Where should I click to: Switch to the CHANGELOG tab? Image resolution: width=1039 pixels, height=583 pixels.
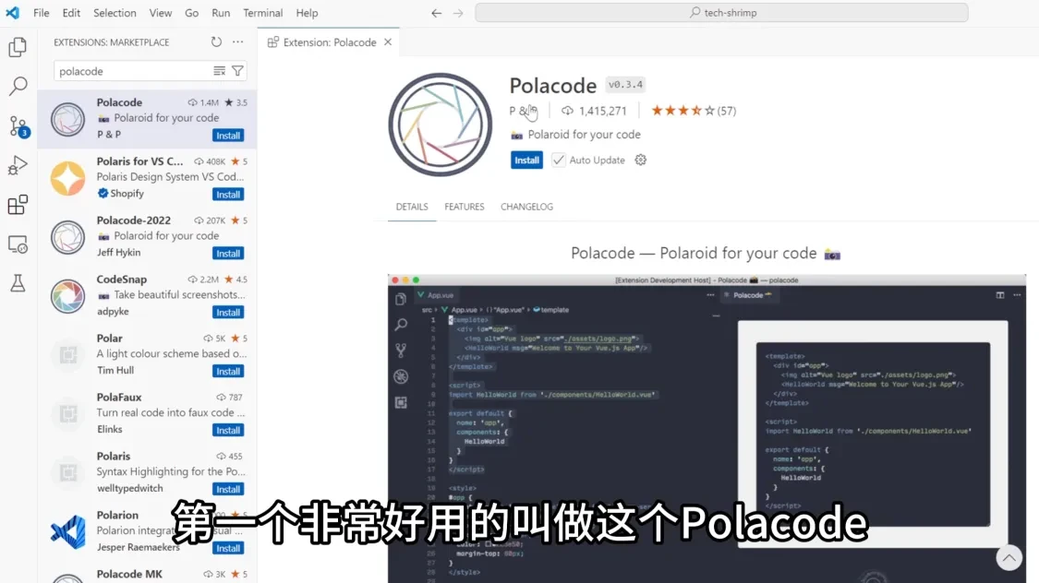point(526,207)
